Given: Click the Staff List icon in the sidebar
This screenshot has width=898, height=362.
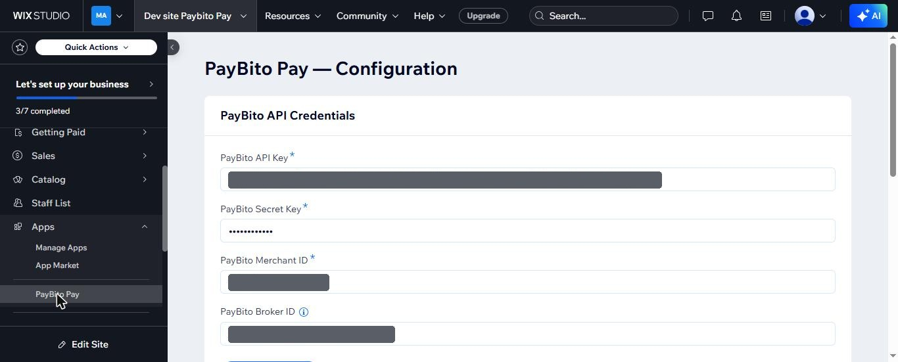Looking at the screenshot, I should point(18,203).
